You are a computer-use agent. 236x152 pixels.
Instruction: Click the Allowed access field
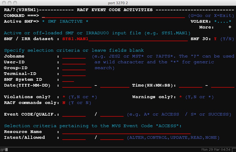tap(112, 138)
